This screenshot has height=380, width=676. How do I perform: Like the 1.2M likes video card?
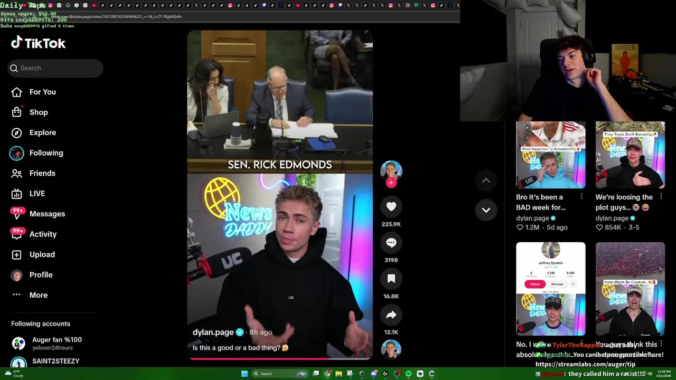click(520, 227)
